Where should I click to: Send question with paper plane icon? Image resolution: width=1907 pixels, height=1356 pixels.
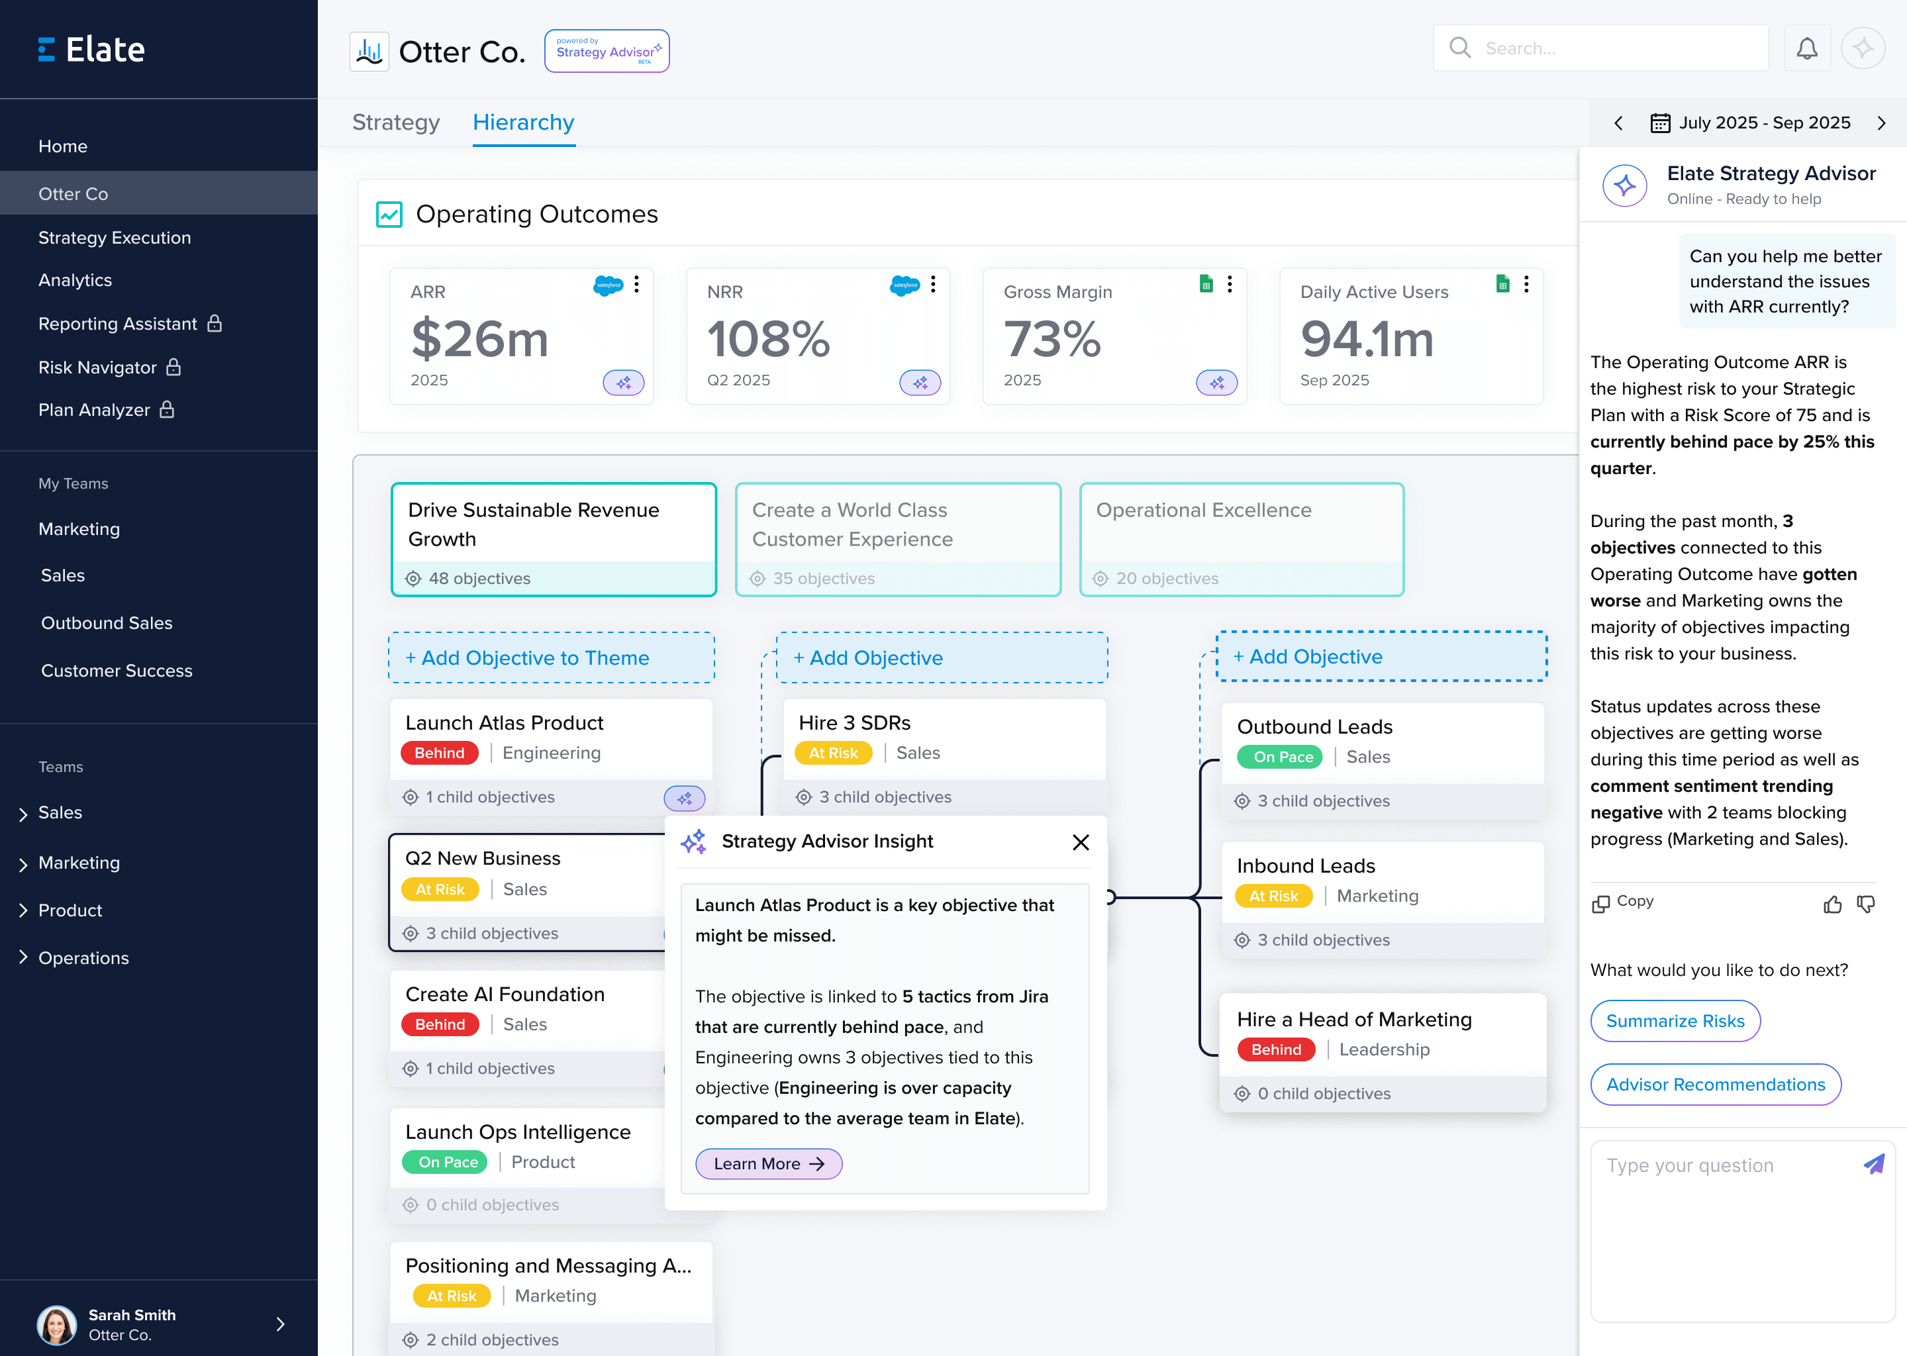[1874, 1164]
